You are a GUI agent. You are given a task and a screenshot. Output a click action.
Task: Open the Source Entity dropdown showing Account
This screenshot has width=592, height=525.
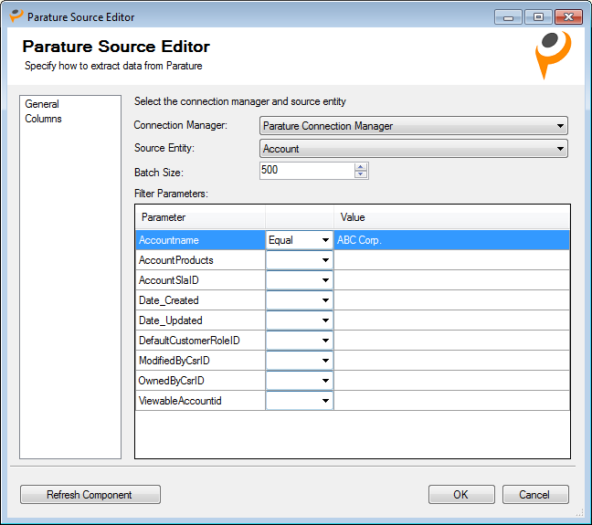point(414,149)
